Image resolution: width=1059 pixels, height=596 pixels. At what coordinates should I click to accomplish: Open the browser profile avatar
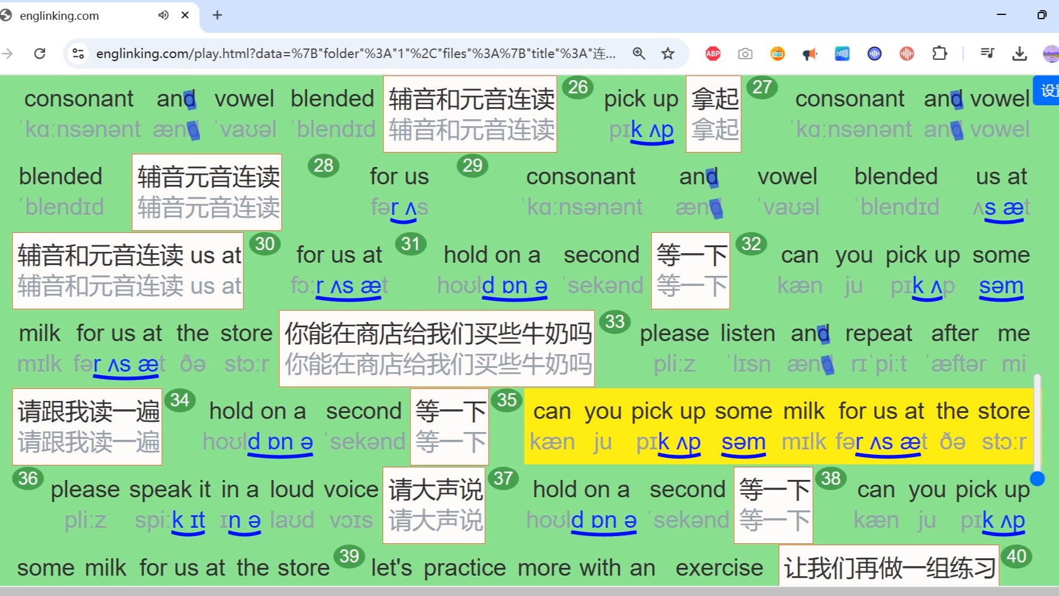[x=1050, y=54]
